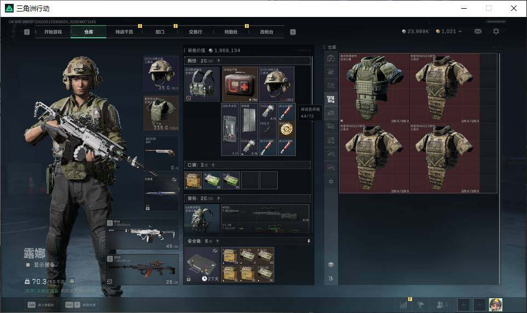Select the top-left yellow ammo box in 安全箱
Screen dimensions: 527x313
click(230, 256)
